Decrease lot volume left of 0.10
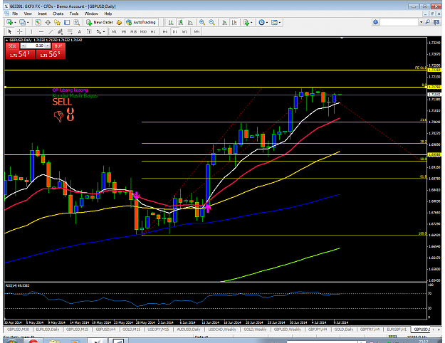Image resolution: width=445 pixels, height=343 pixels. (x=23, y=46)
